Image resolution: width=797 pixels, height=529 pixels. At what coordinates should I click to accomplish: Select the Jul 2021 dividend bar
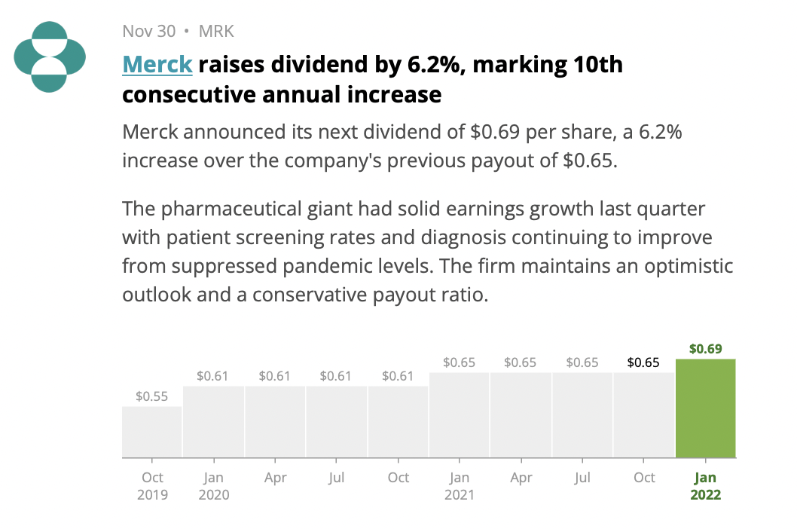point(582,415)
